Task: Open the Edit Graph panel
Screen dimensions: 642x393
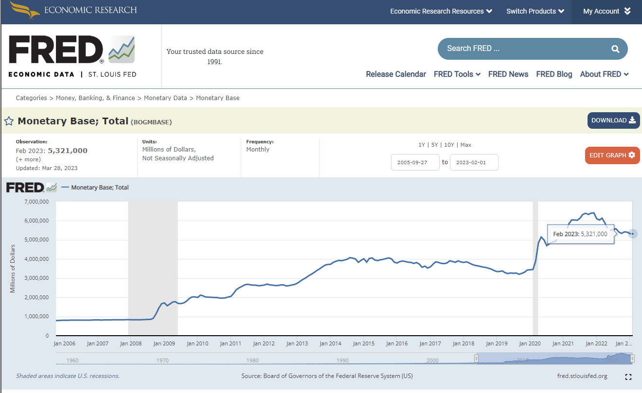Action: coord(612,155)
